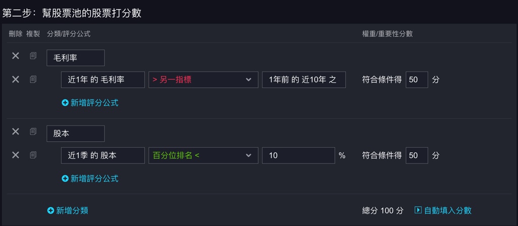Delete the 股本 category

tap(16, 131)
